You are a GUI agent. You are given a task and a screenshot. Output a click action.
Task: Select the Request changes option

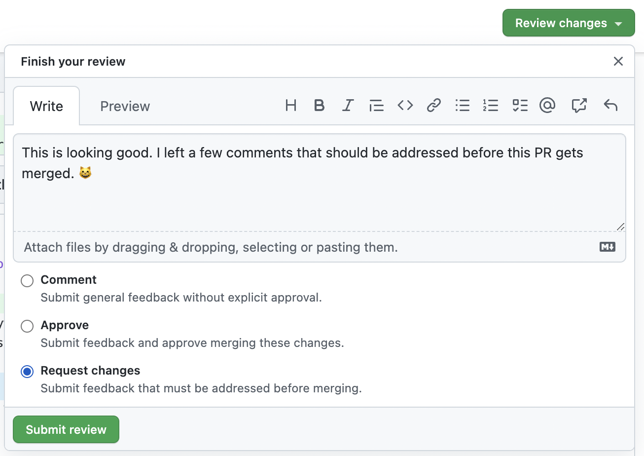point(27,371)
